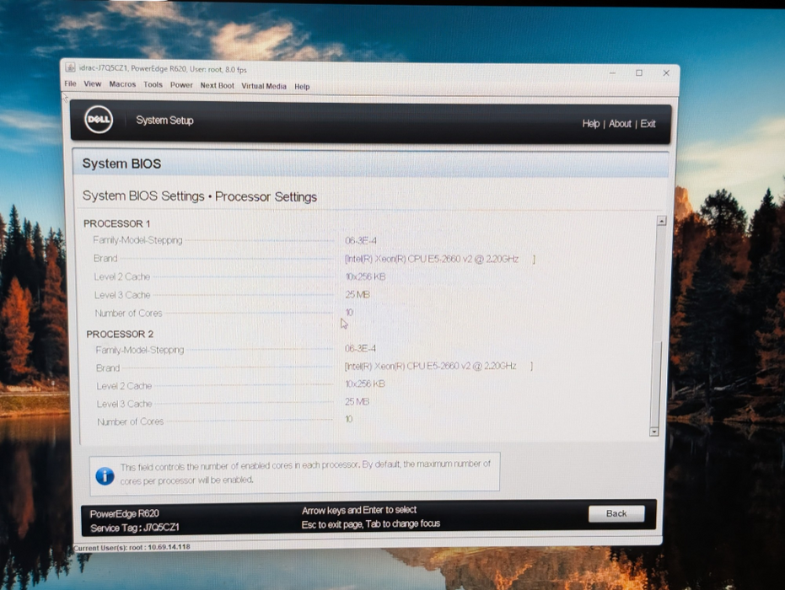Close the iDRAC console window
The width and height of the screenshot is (785, 590).
pyautogui.click(x=666, y=73)
